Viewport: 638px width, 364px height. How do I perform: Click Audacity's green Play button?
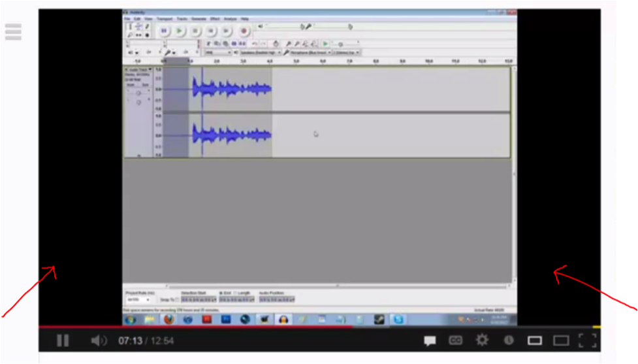(180, 31)
